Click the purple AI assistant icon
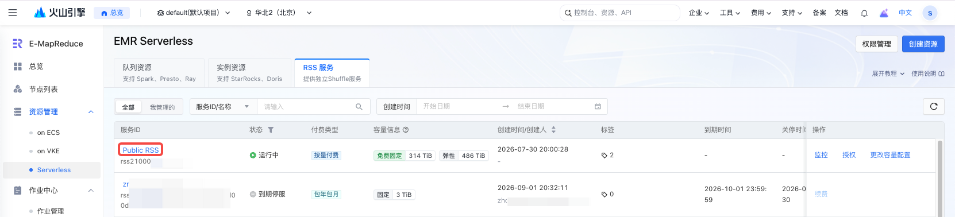 (884, 13)
